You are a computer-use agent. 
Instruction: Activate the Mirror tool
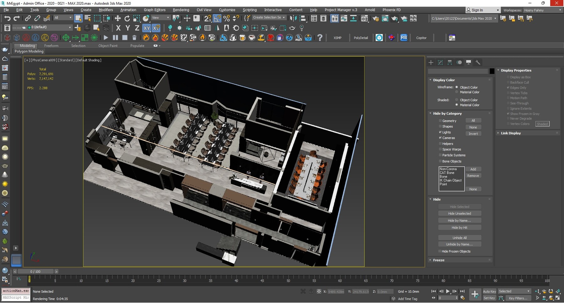293,18
